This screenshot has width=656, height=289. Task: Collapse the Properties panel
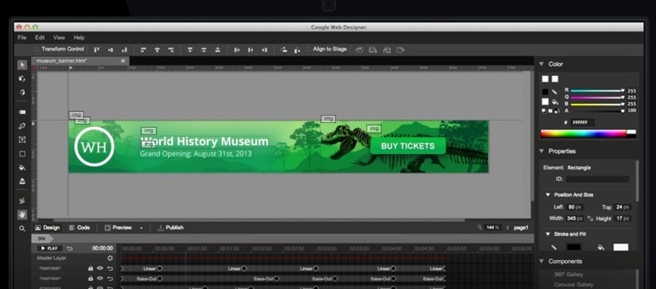[542, 151]
